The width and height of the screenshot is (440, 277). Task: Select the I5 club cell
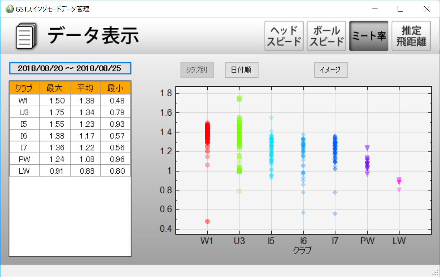[x=25, y=124]
